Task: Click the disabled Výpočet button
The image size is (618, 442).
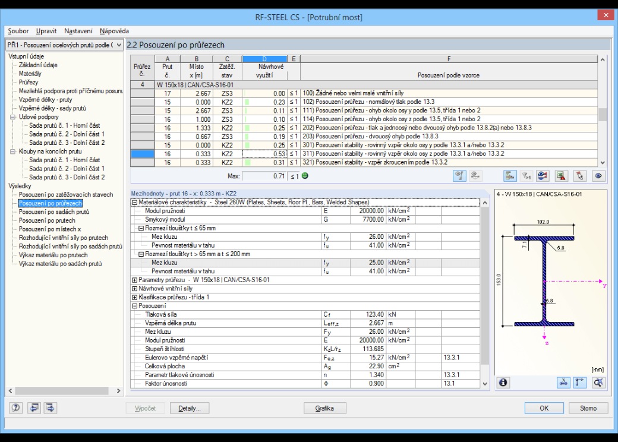Action: tap(145, 408)
